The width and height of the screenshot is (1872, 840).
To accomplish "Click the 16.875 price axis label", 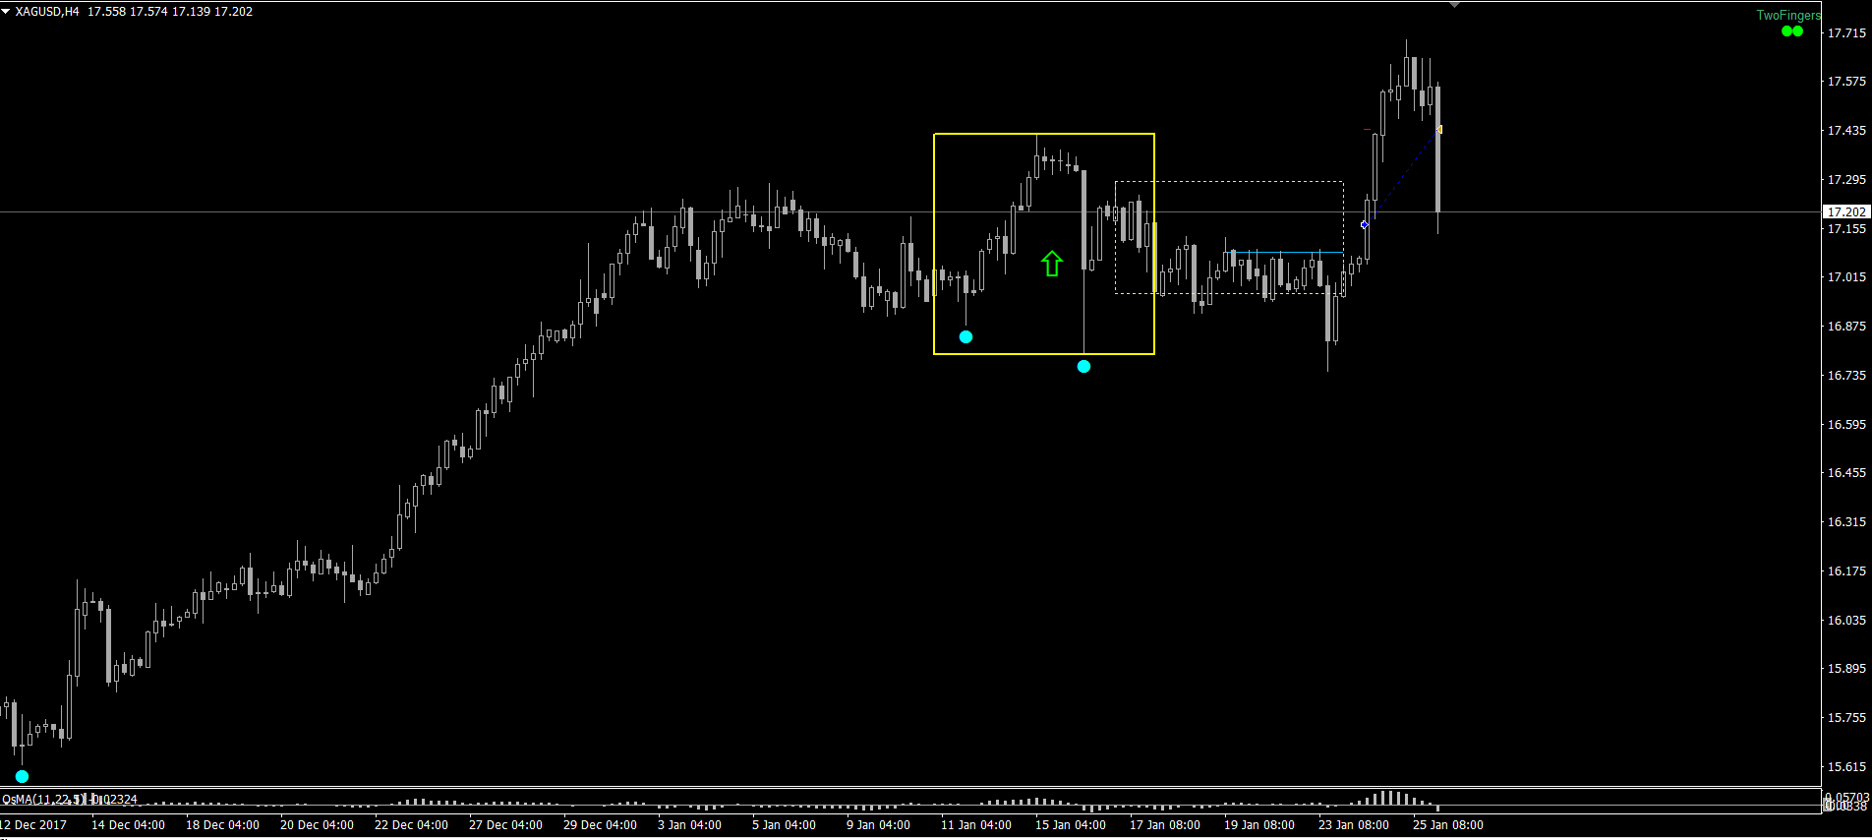I will click(1846, 327).
